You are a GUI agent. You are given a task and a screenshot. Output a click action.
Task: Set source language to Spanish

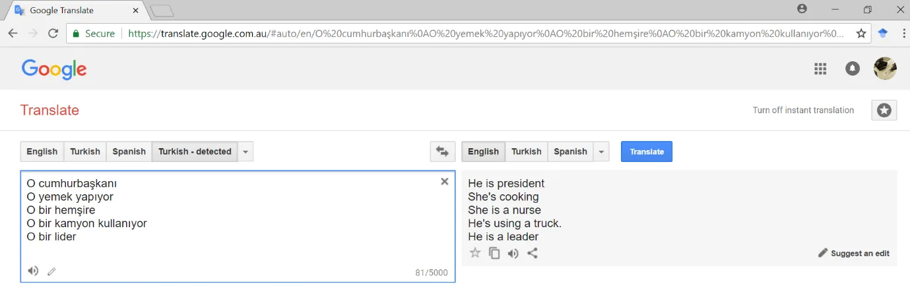[129, 151]
